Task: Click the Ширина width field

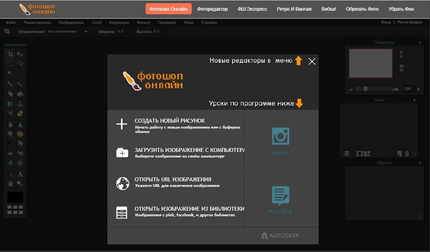Action: coord(124,31)
